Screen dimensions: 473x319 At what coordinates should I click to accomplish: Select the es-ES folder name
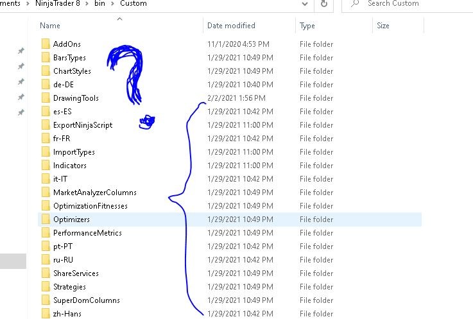click(x=62, y=112)
